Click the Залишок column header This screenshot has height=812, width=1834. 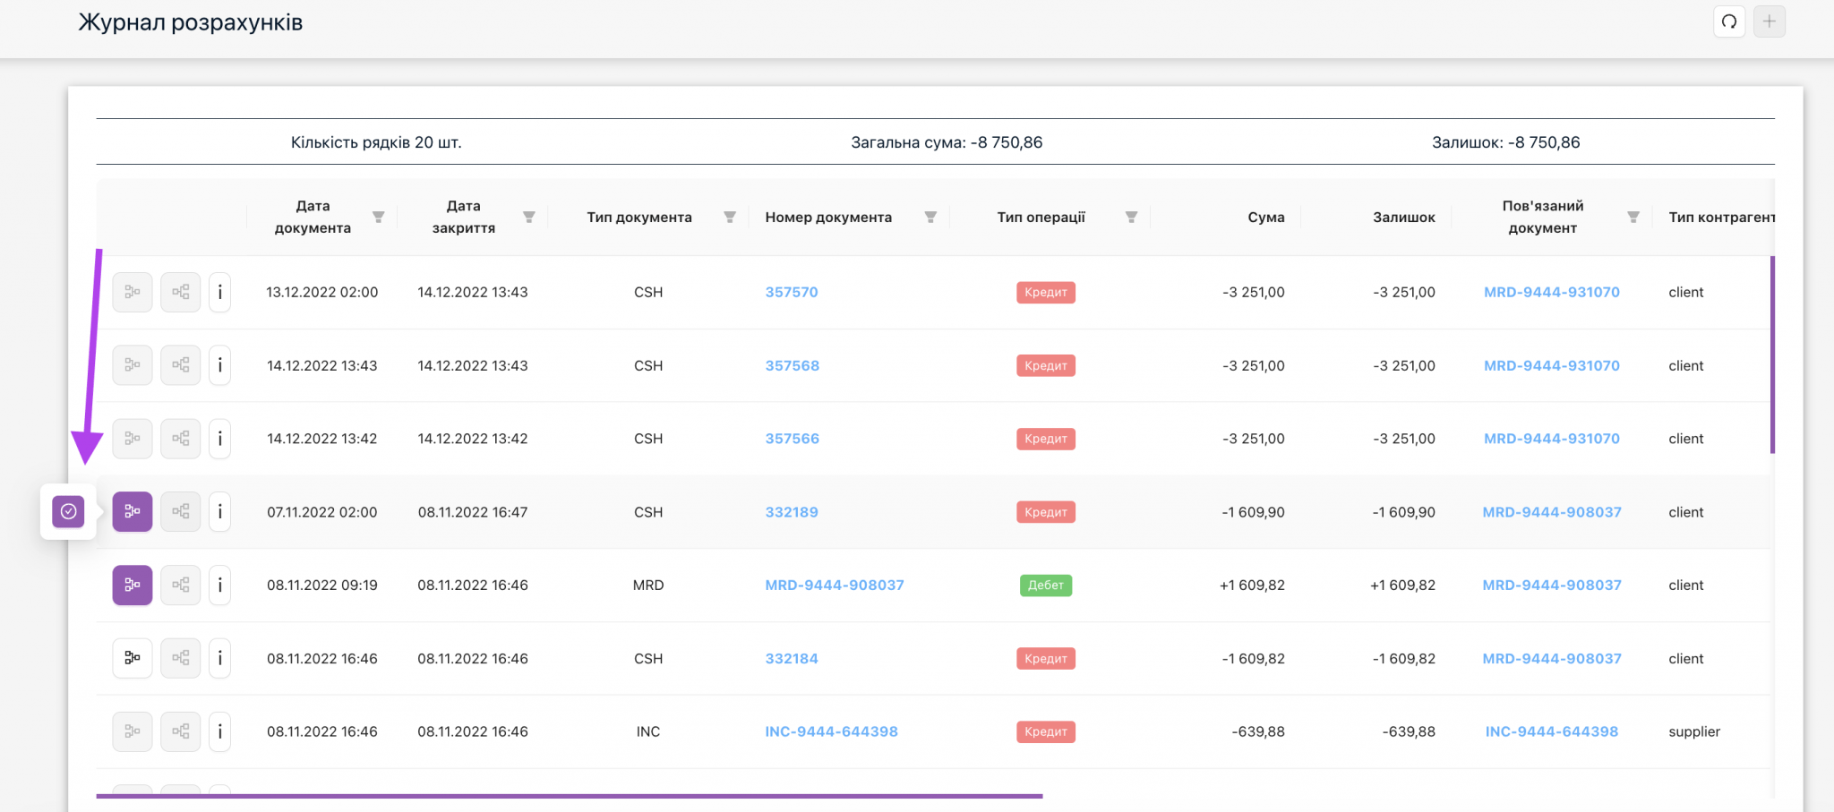point(1404,218)
